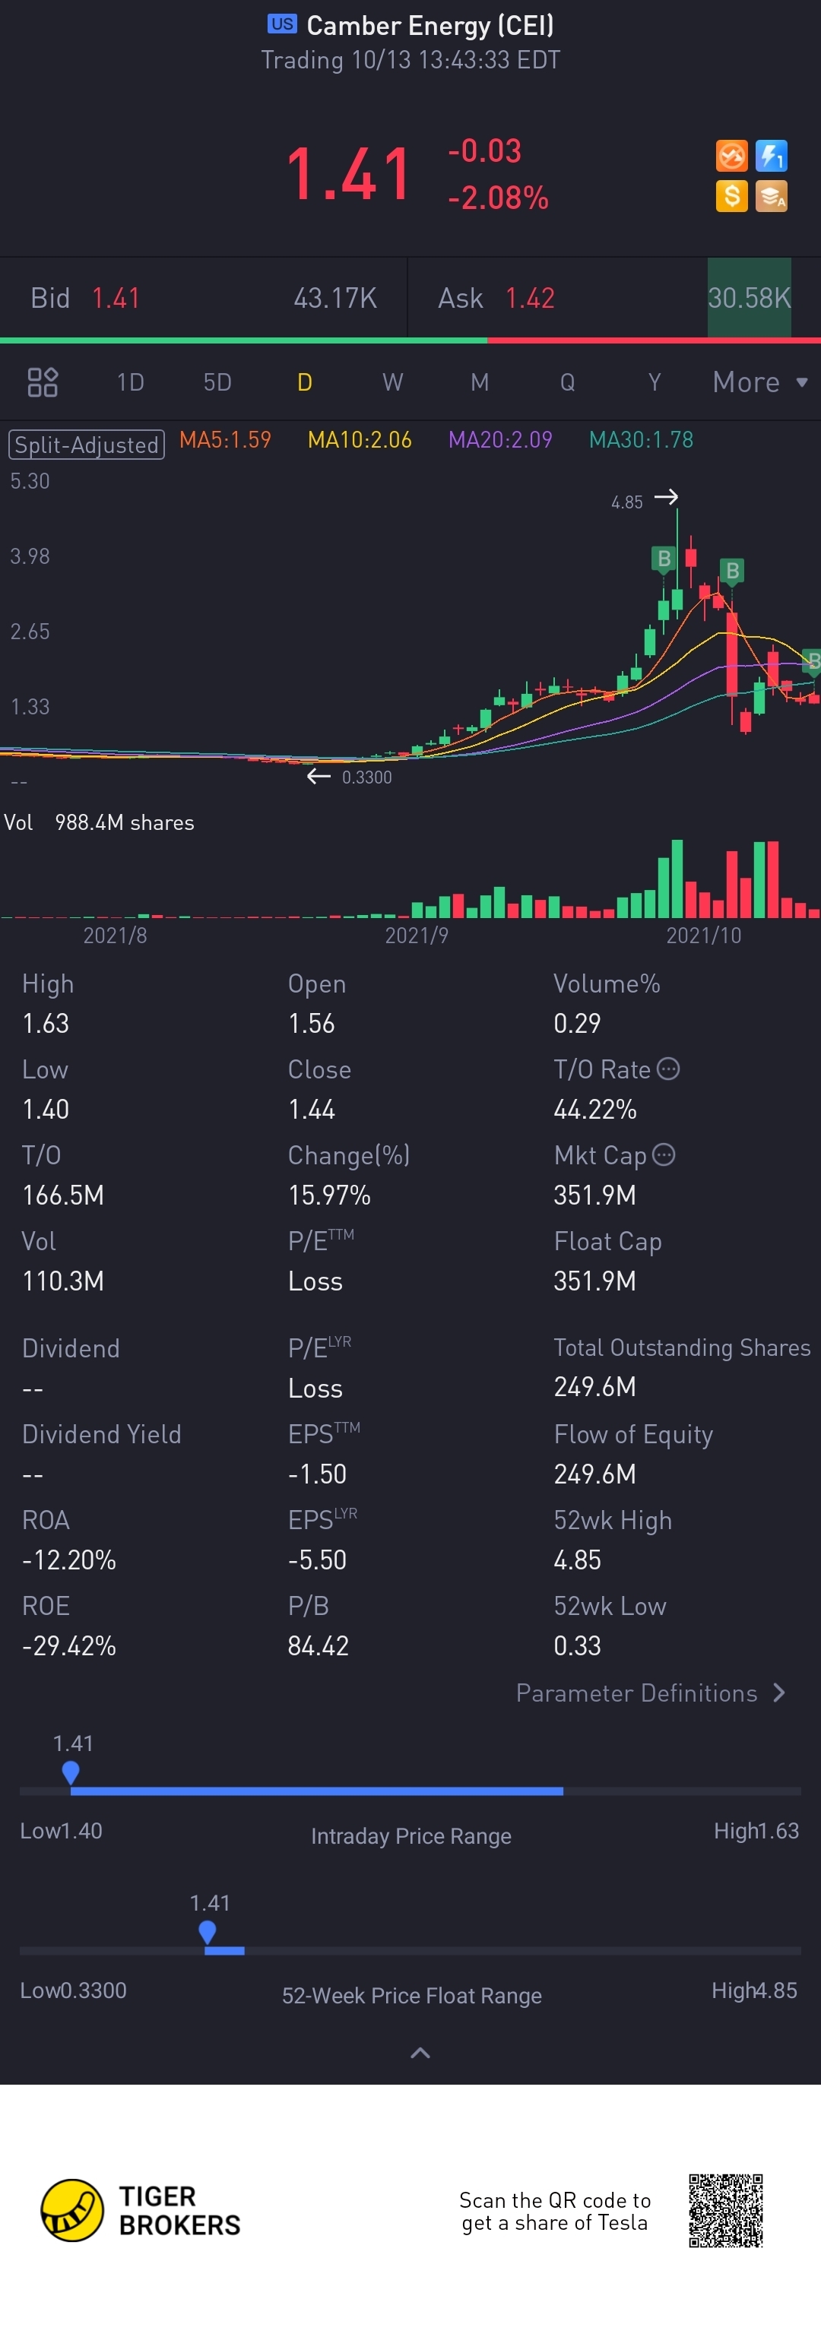
Task: Tap the Close value 1.44
Action: pos(311,1110)
